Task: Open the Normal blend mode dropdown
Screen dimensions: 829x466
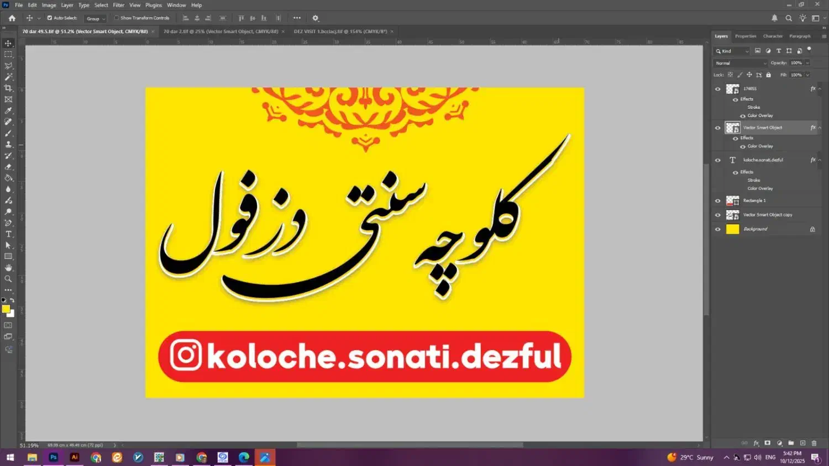Action: (x=741, y=63)
